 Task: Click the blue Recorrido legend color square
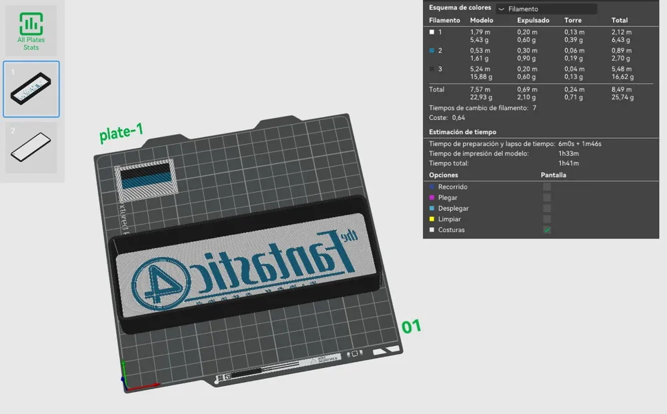[x=432, y=187]
